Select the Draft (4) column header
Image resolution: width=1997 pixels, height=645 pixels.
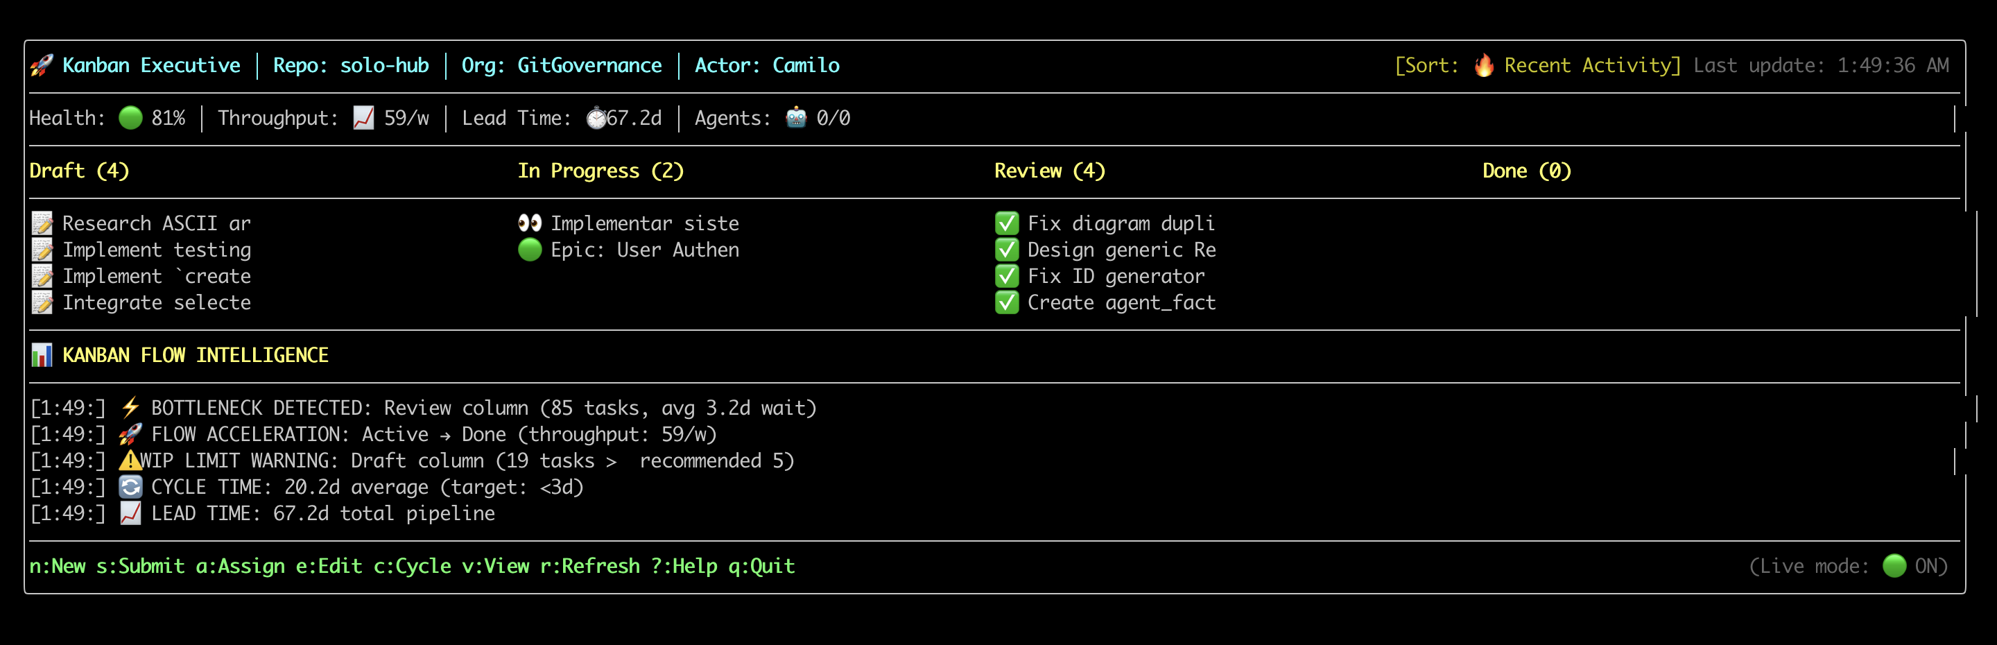coord(79,171)
